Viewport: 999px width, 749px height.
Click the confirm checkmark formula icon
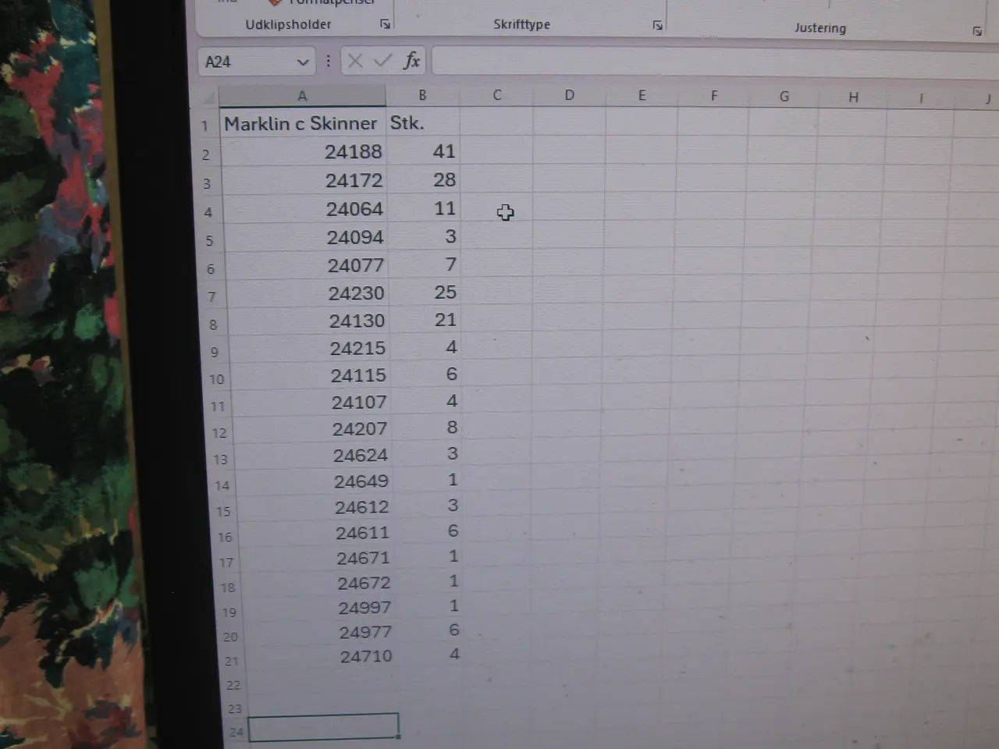click(x=382, y=61)
